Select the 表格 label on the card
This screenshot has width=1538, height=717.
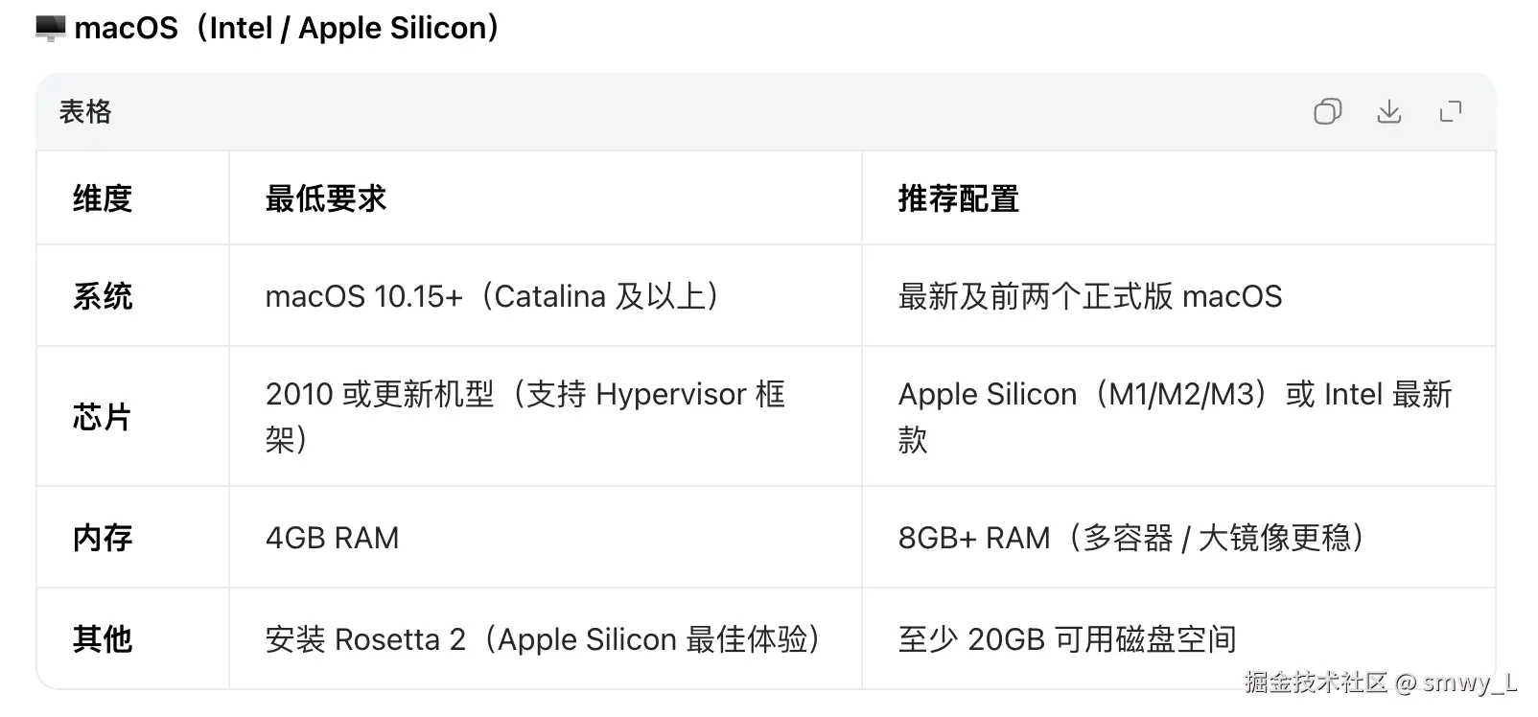84,112
